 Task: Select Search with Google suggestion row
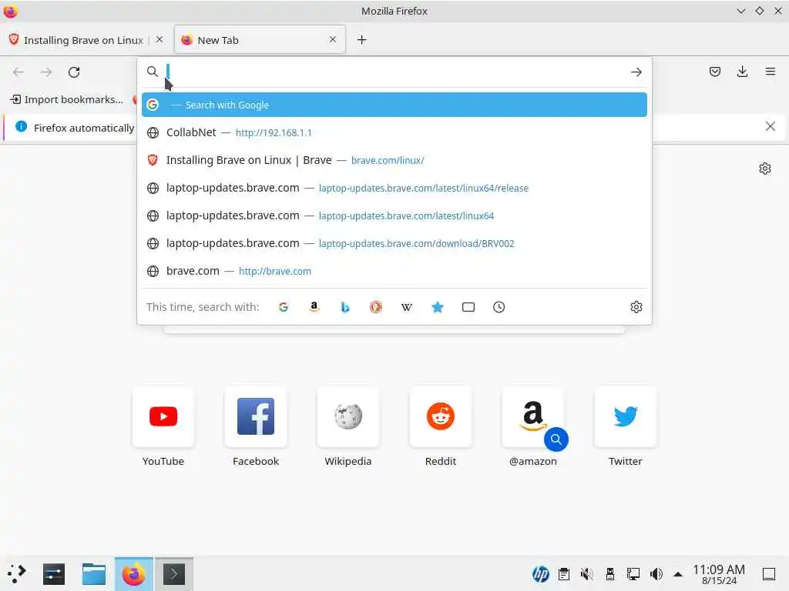(394, 105)
